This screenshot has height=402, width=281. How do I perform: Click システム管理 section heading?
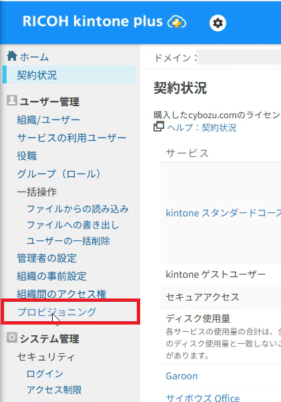49,339
